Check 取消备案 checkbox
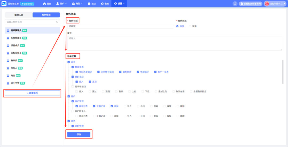This screenshot has width=288, height=147. pos(174,91)
